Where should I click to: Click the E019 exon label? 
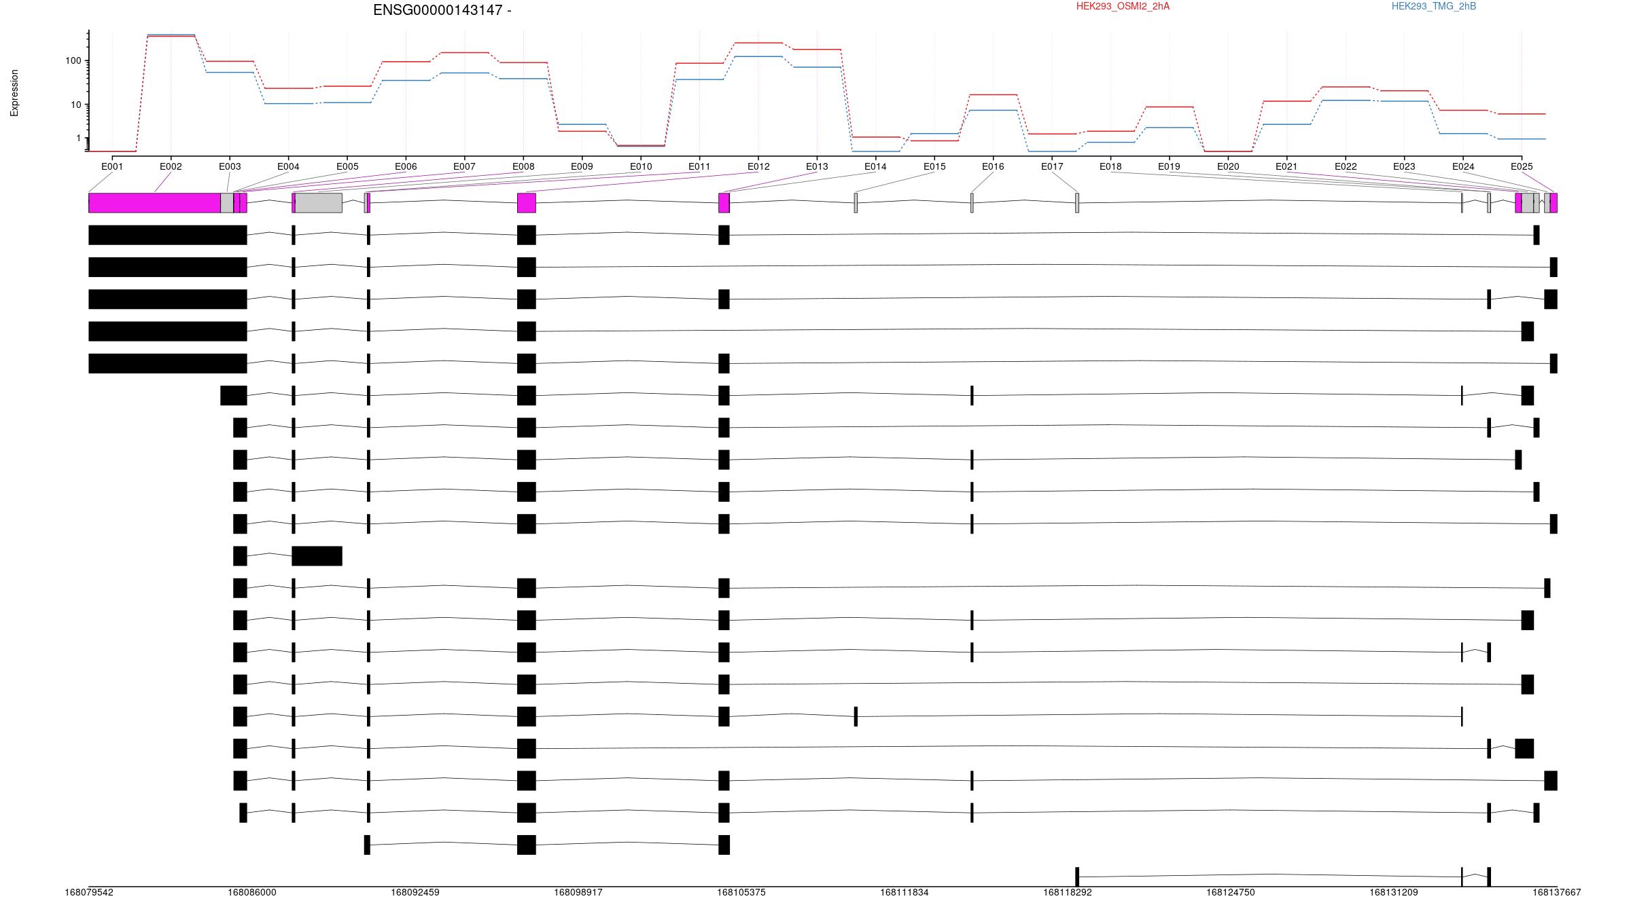[1169, 166]
